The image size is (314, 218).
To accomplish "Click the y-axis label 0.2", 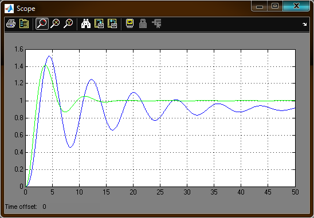I will tap(19, 169).
